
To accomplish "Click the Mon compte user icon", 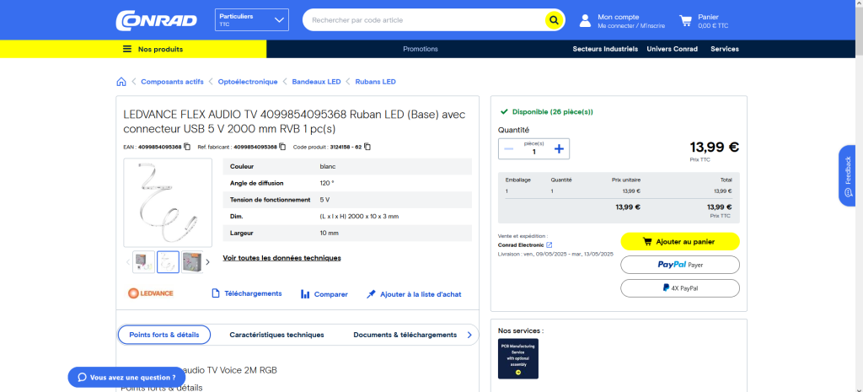I will point(585,20).
